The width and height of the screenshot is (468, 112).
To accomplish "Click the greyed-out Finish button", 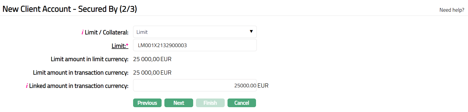I will point(210,103).
